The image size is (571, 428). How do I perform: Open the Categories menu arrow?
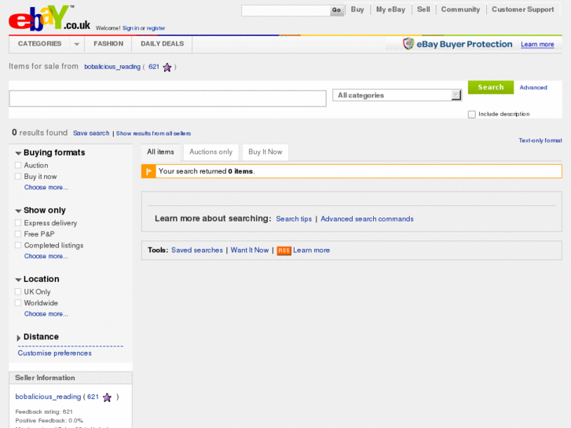point(76,44)
